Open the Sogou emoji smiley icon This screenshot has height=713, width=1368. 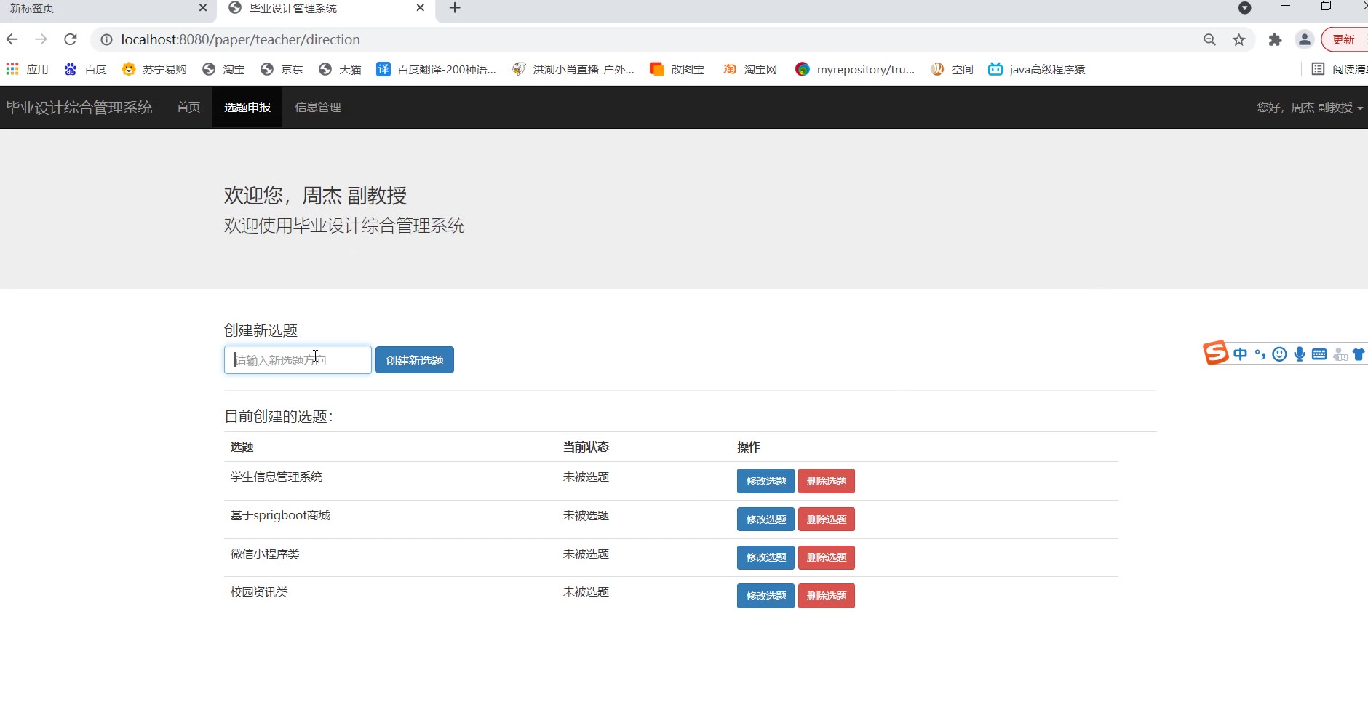click(1280, 354)
